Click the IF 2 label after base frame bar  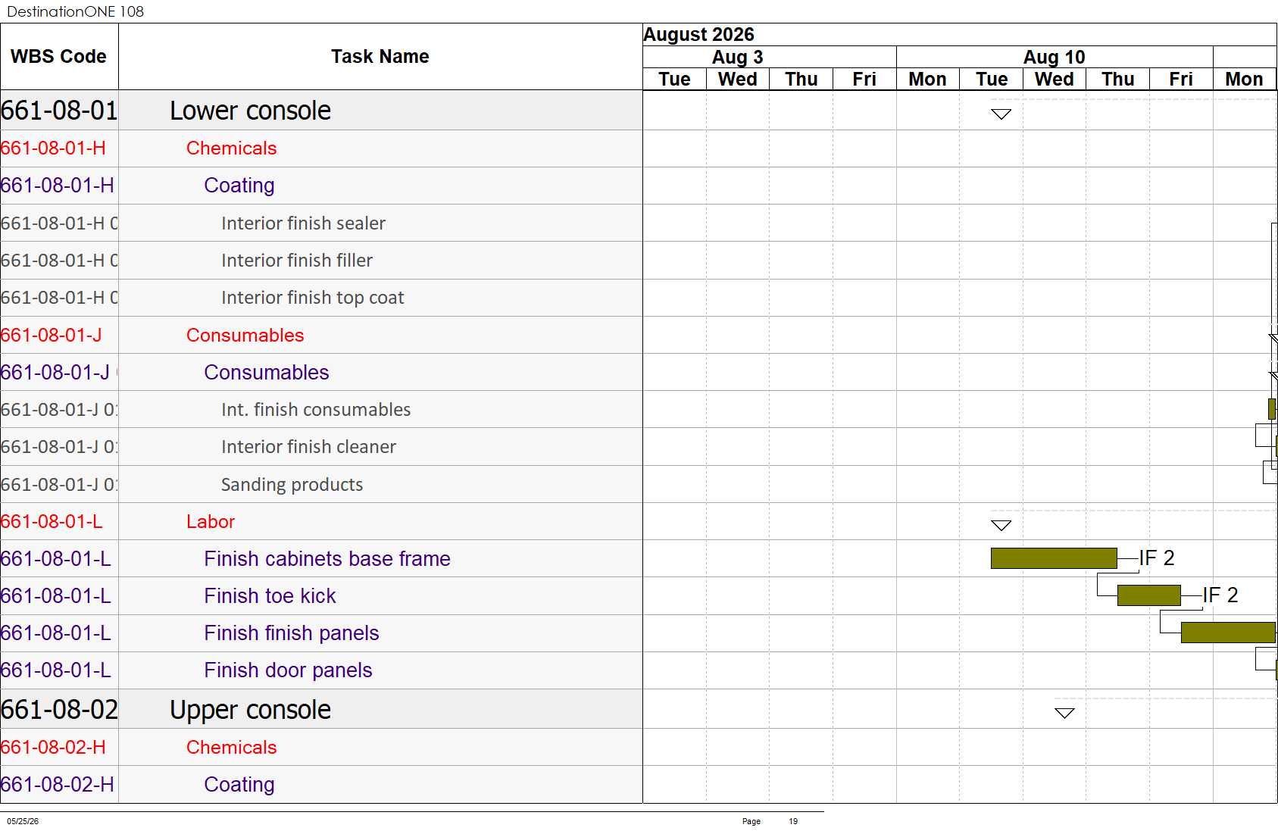tap(1157, 558)
